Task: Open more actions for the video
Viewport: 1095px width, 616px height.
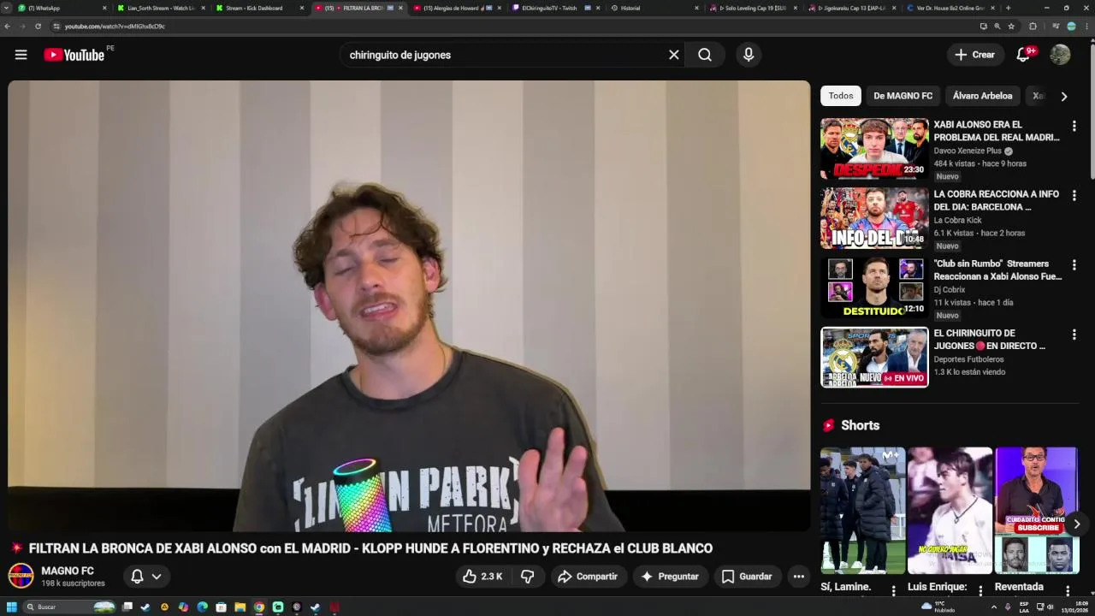Action: coord(798,577)
